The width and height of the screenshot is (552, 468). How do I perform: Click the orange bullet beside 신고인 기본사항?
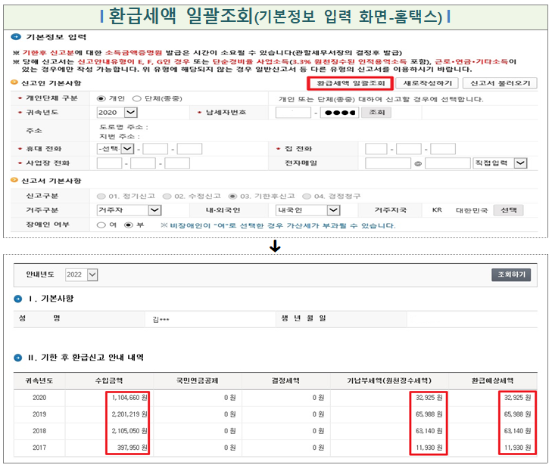tap(14, 82)
